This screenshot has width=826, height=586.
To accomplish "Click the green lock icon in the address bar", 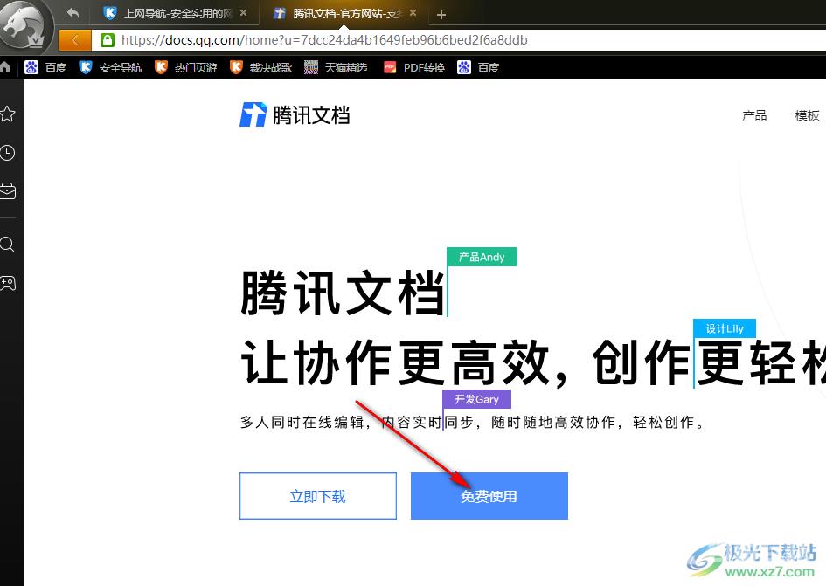I will pyautogui.click(x=106, y=40).
